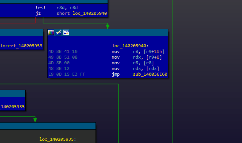Click the r8d, r8d operands of test
The height and width of the screenshot is (143, 242).
67,8
